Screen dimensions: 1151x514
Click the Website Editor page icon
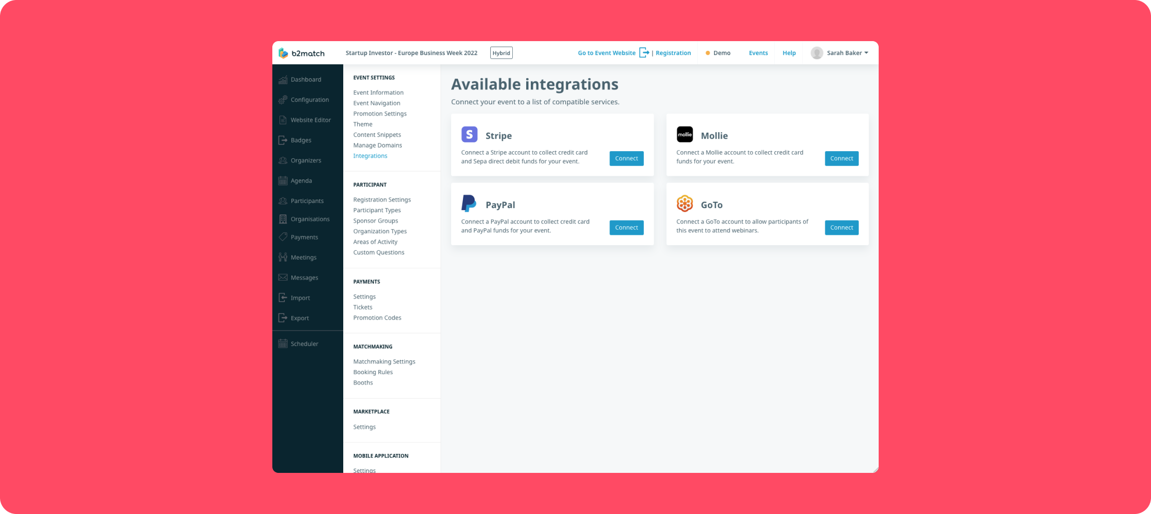283,120
